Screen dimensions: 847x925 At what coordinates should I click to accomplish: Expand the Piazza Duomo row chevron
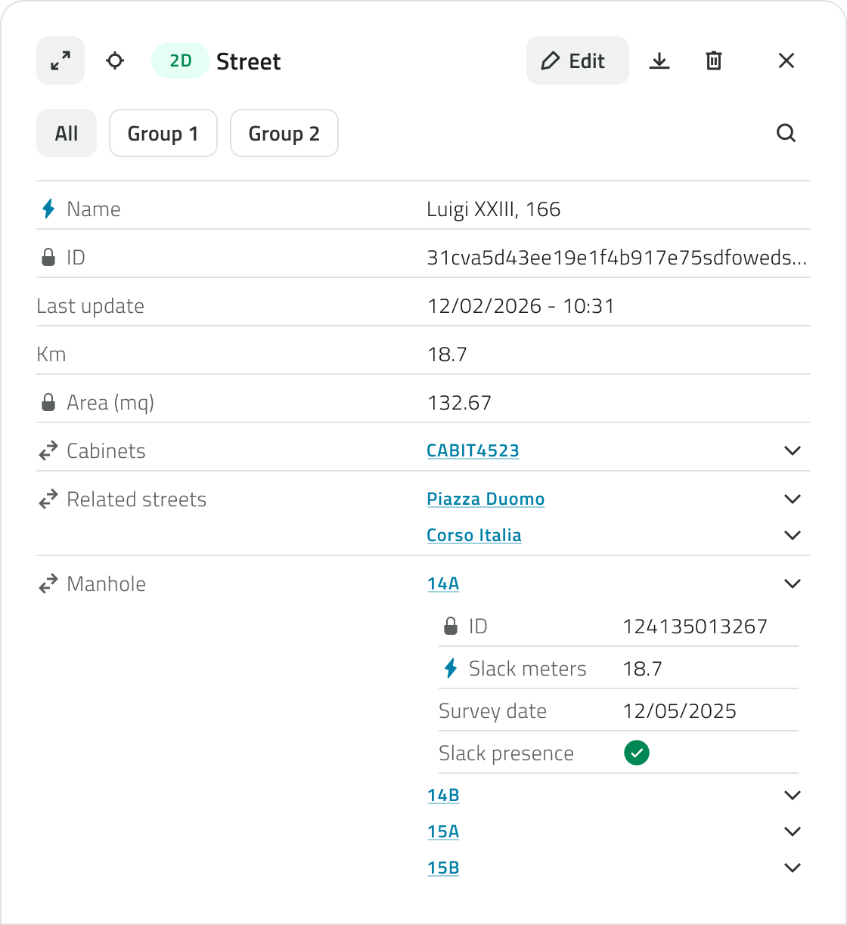(x=793, y=500)
